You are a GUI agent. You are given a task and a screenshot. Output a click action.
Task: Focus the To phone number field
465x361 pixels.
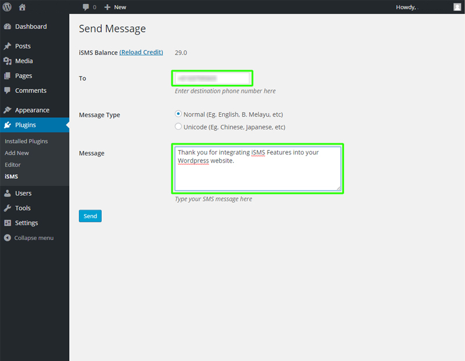pos(212,78)
